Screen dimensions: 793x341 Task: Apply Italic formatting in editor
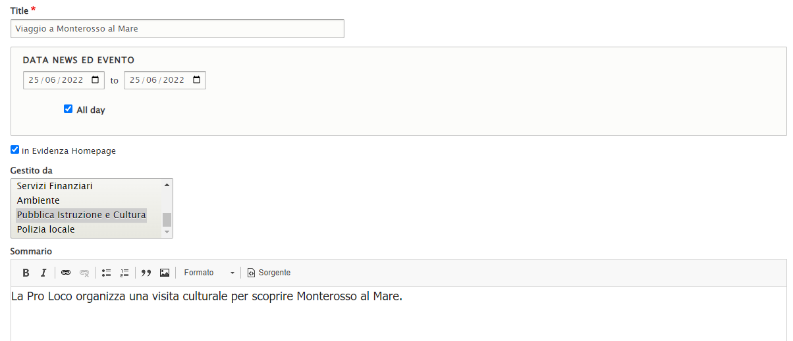[x=43, y=273]
